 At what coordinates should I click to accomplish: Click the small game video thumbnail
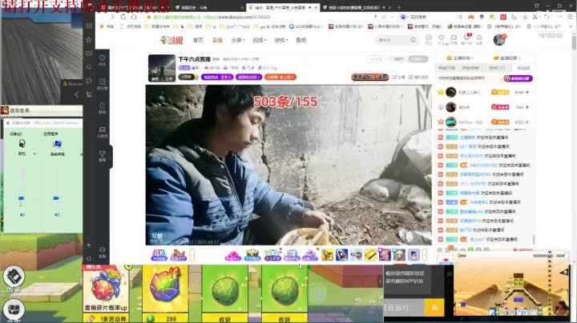point(510,284)
